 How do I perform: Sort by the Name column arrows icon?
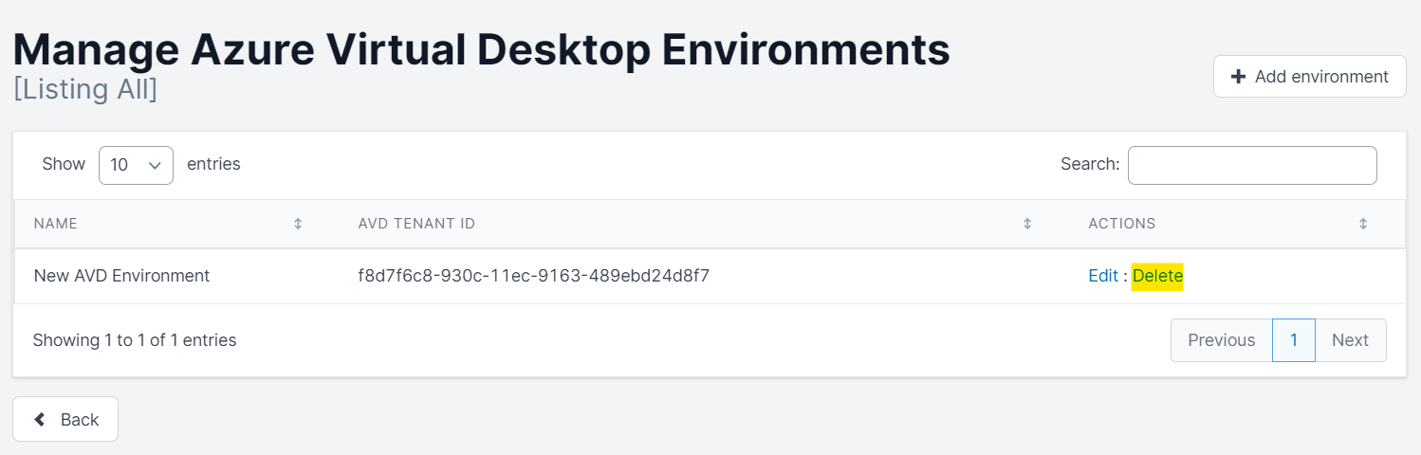click(298, 224)
